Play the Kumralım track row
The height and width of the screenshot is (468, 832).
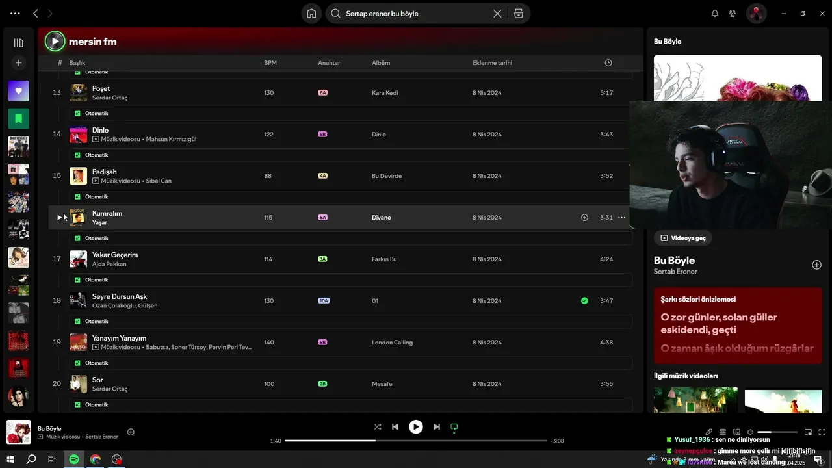(x=59, y=217)
